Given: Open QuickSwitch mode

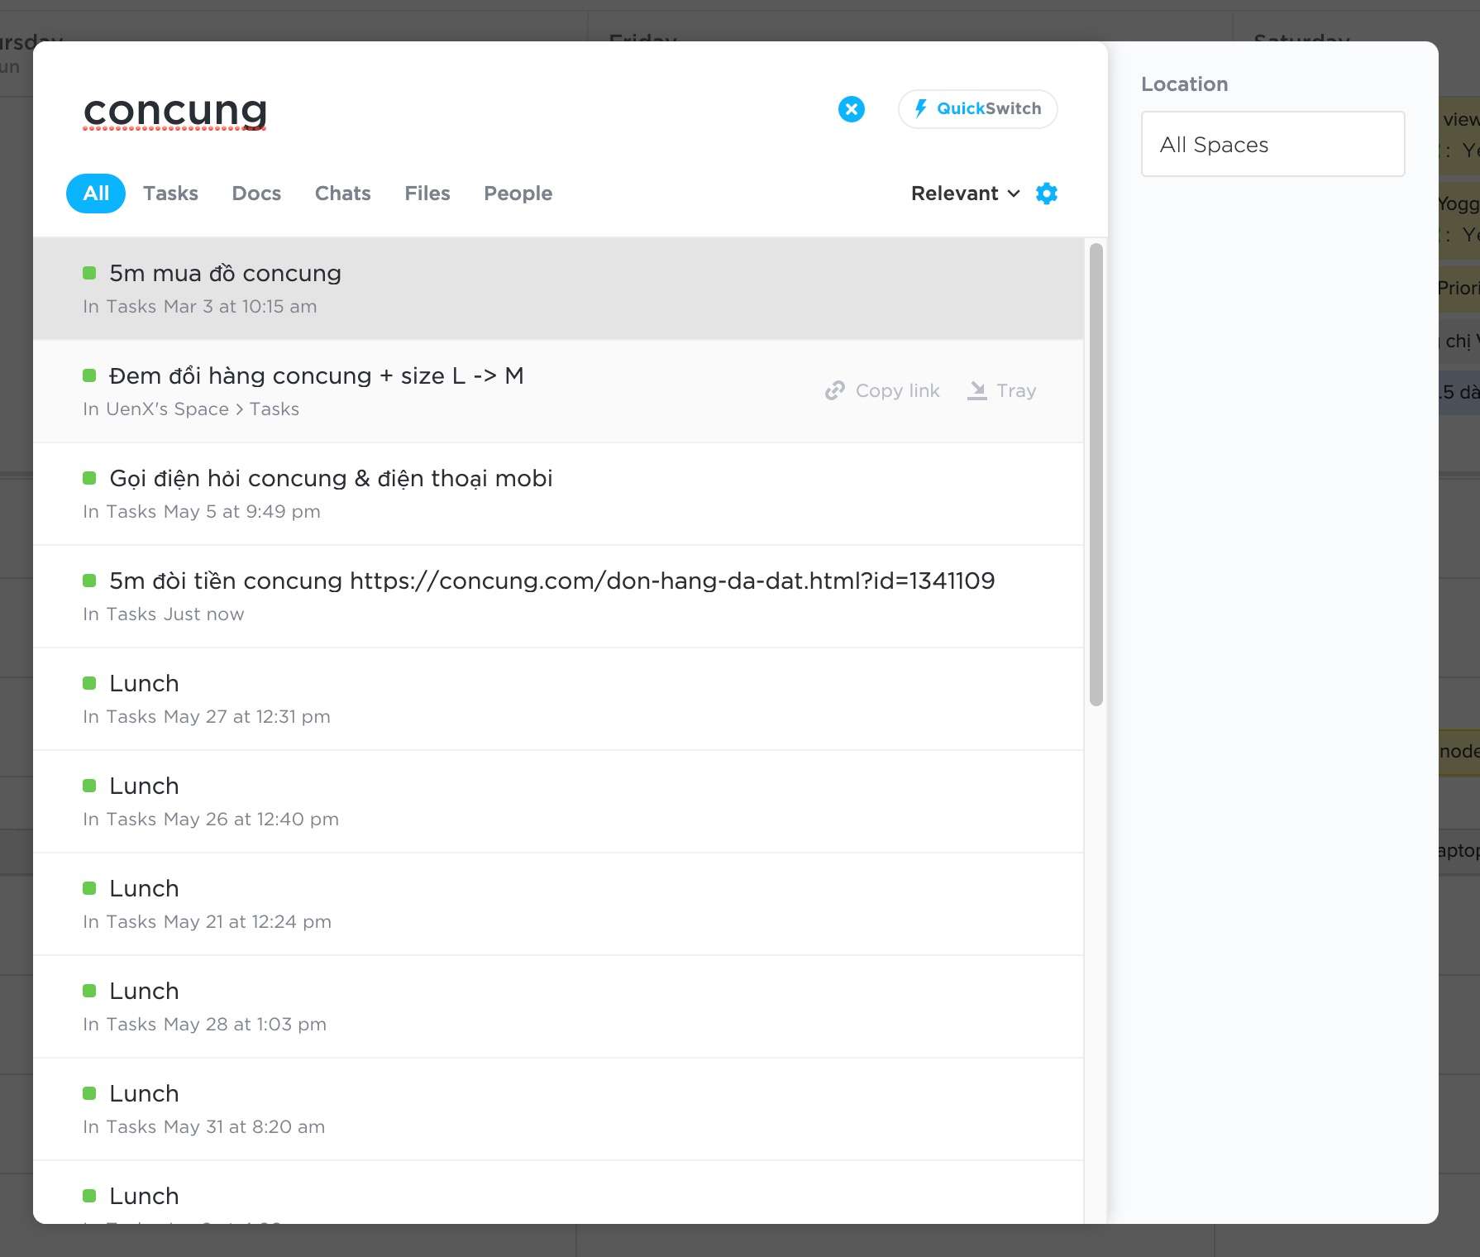Looking at the screenshot, I should pos(977,109).
